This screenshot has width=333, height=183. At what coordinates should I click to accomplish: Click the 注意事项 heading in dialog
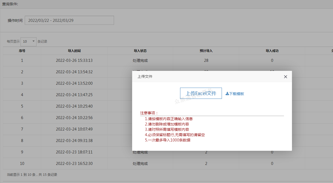pyautogui.click(x=149, y=113)
